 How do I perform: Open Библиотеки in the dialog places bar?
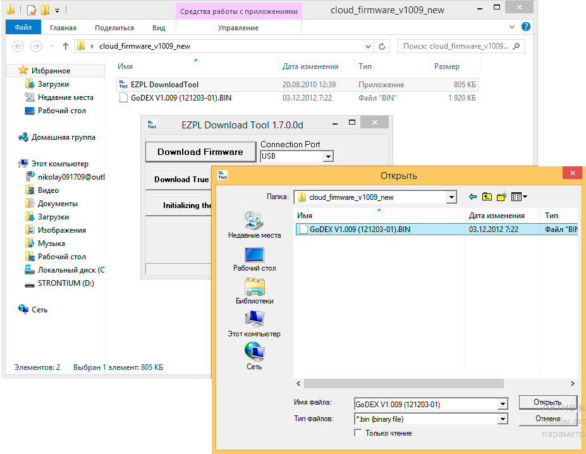(254, 291)
